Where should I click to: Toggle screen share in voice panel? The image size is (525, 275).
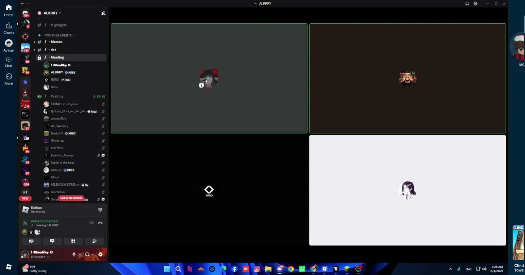pos(52,241)
